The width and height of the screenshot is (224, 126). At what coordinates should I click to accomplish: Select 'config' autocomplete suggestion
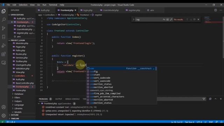[x=121, y=71]
